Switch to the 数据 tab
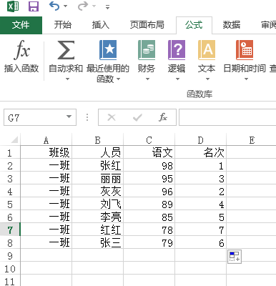 click(x=231, y=25)
